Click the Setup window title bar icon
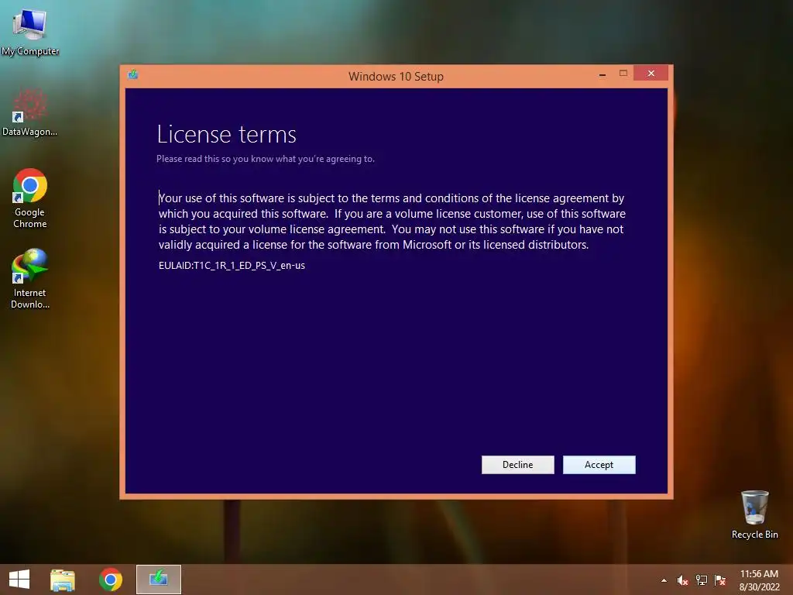This screenshot has width=793, height=595. click(133, 75)
